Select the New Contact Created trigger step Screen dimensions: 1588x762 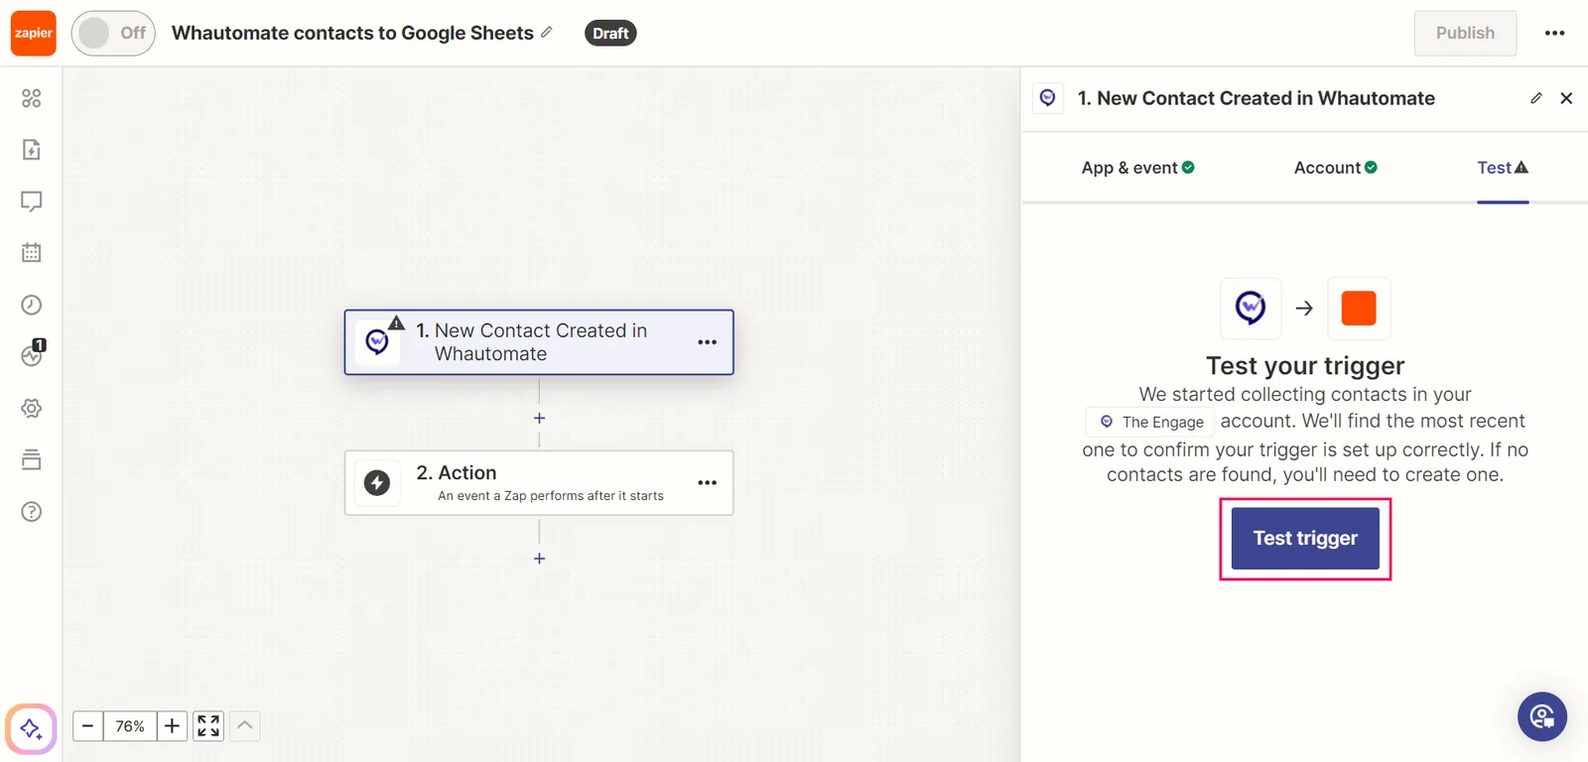pyautogui.click(x=539, y=342)
